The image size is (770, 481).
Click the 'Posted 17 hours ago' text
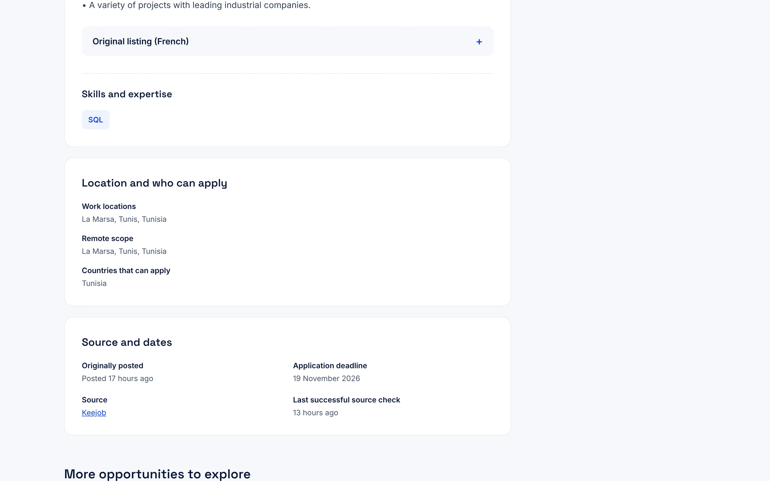(x=117, y=379)
